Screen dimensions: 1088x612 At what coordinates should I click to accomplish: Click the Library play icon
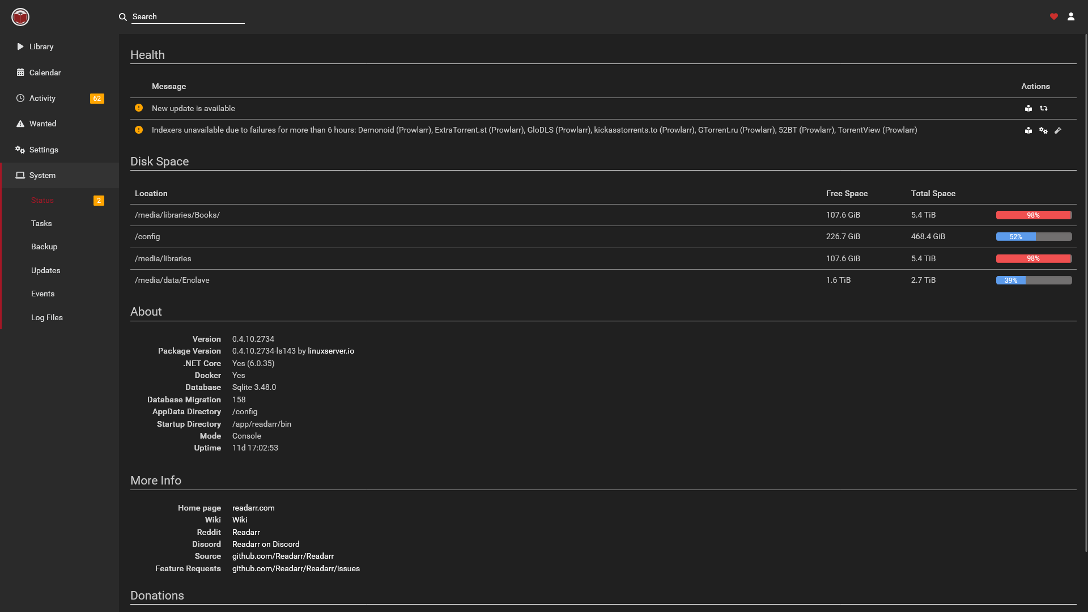20,46
